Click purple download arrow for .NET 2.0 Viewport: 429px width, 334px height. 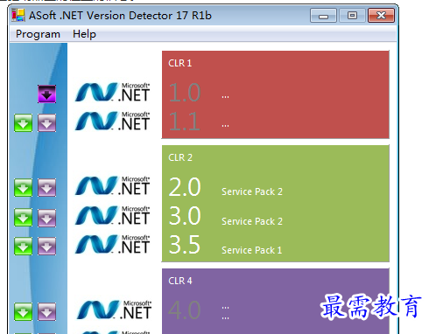pyautogui.click(x=46, y=188)
